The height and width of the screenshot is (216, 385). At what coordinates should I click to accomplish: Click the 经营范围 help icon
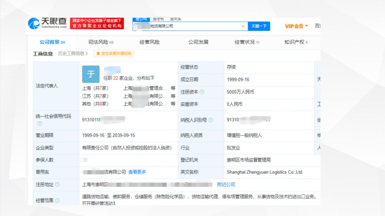57,200
